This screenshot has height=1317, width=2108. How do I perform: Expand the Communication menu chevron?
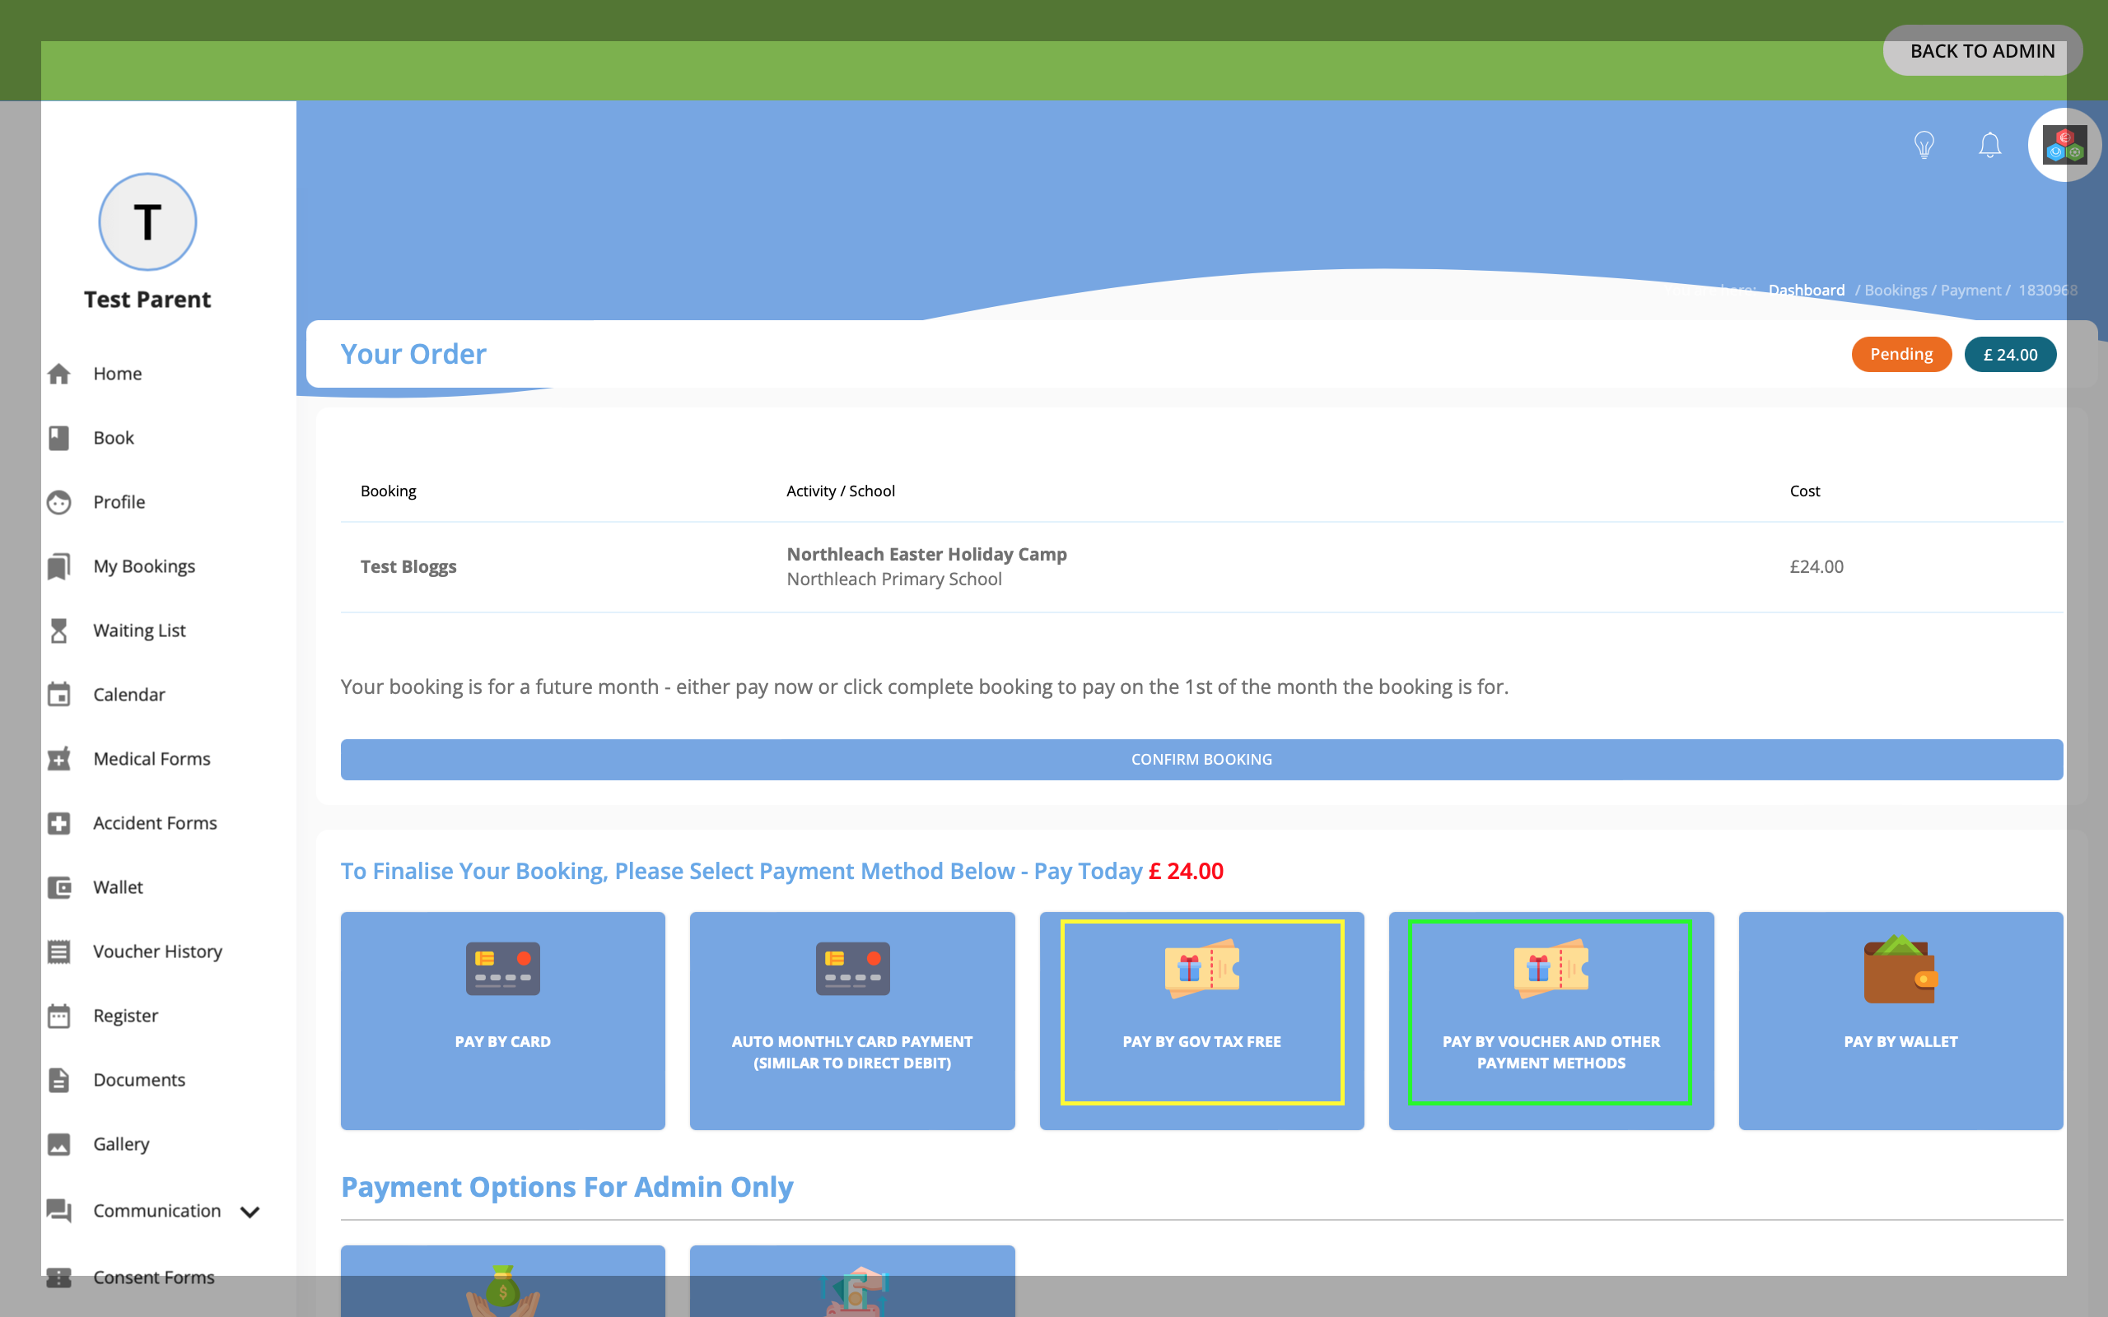click(x=250, y=1212)
